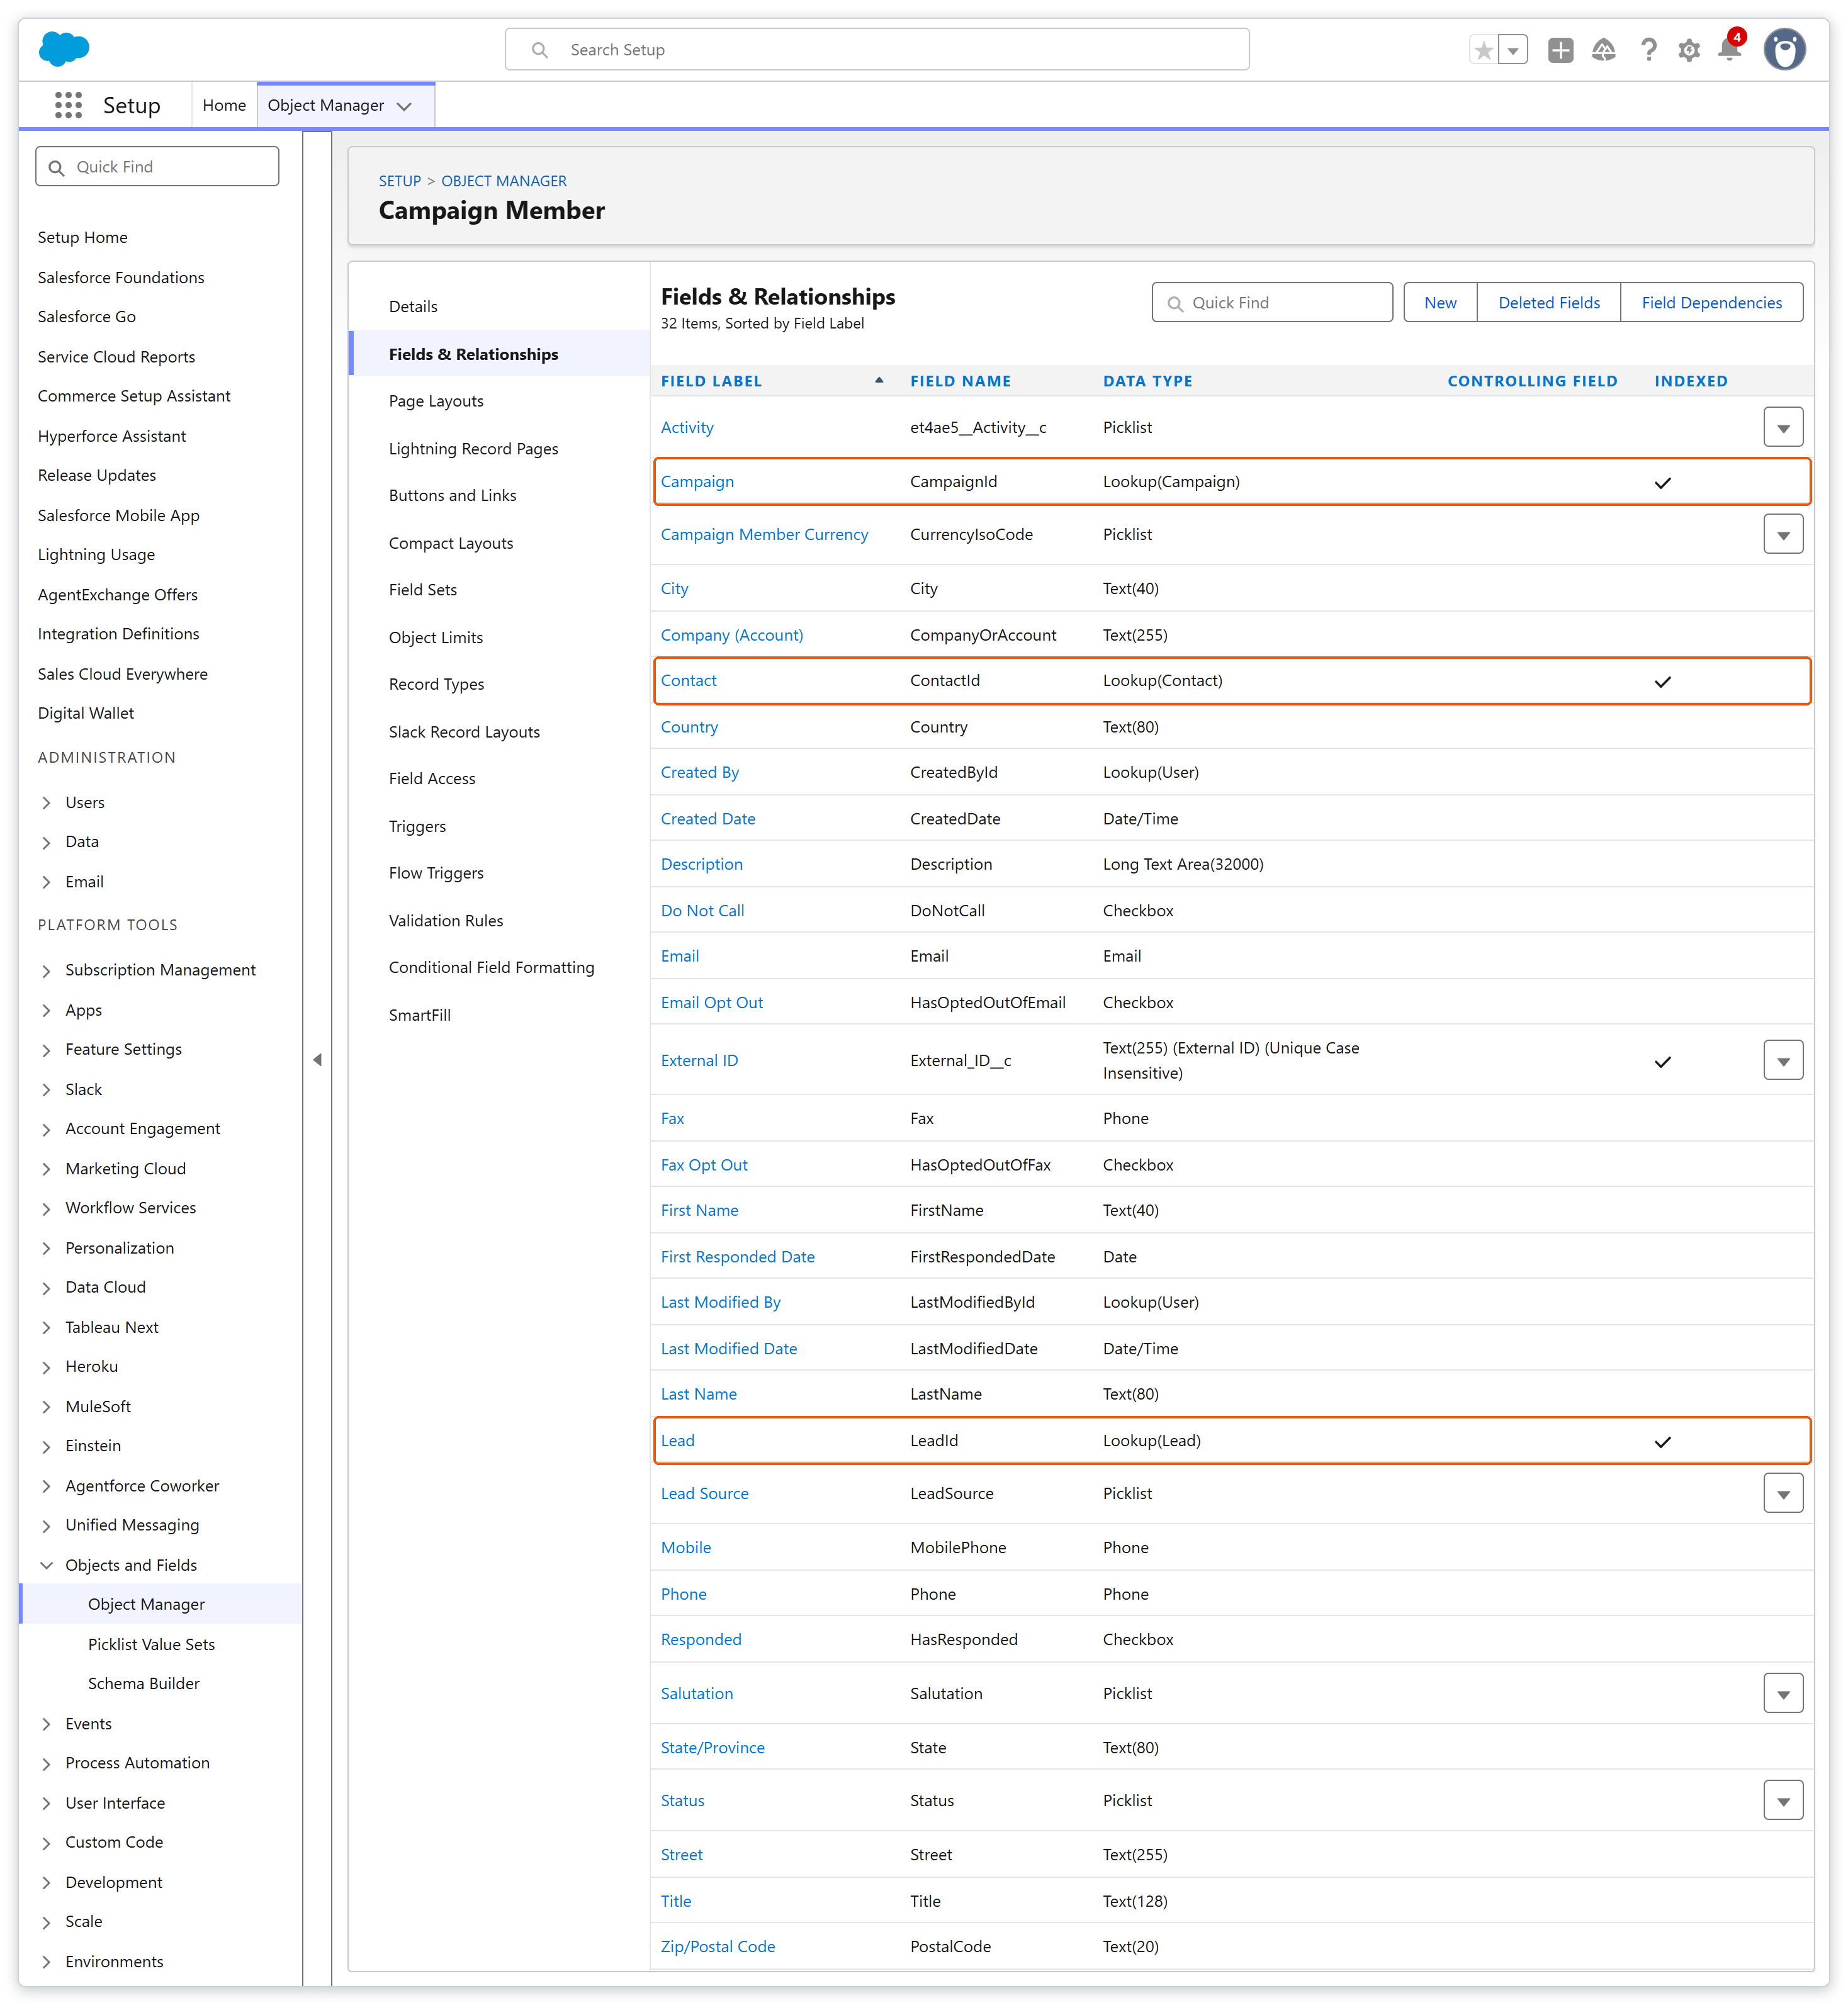The width and height of the screenshot is (1848, 2005).
Task: Click the sidebar Quick Find field
Action: coord(157,166)
